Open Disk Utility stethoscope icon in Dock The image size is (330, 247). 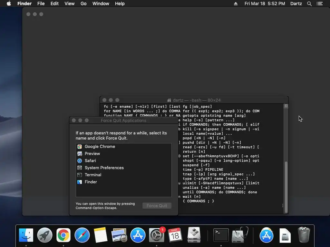pos(240,235)
